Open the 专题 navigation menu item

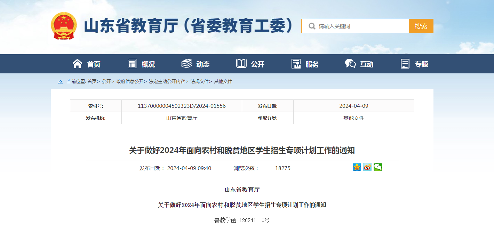(x=421, y=64)
